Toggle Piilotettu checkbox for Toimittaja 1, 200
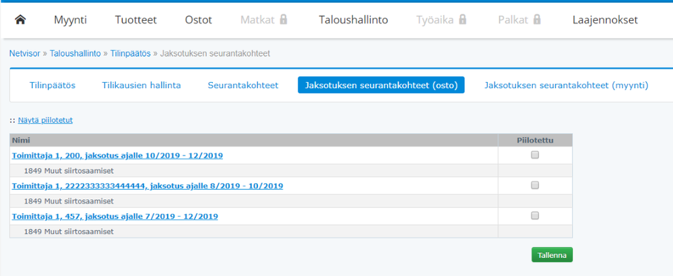Image resolution: width=673 pixels, height=276 pixels. 535,155
